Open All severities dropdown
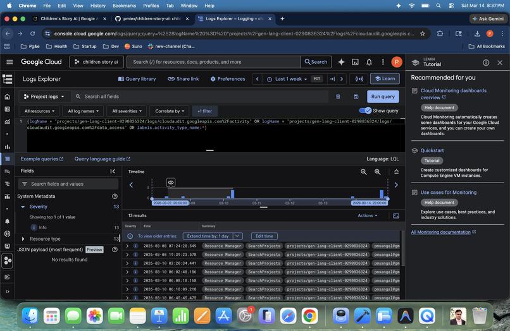The height and width of the screenshot is (331, 510). pos(127,111)
